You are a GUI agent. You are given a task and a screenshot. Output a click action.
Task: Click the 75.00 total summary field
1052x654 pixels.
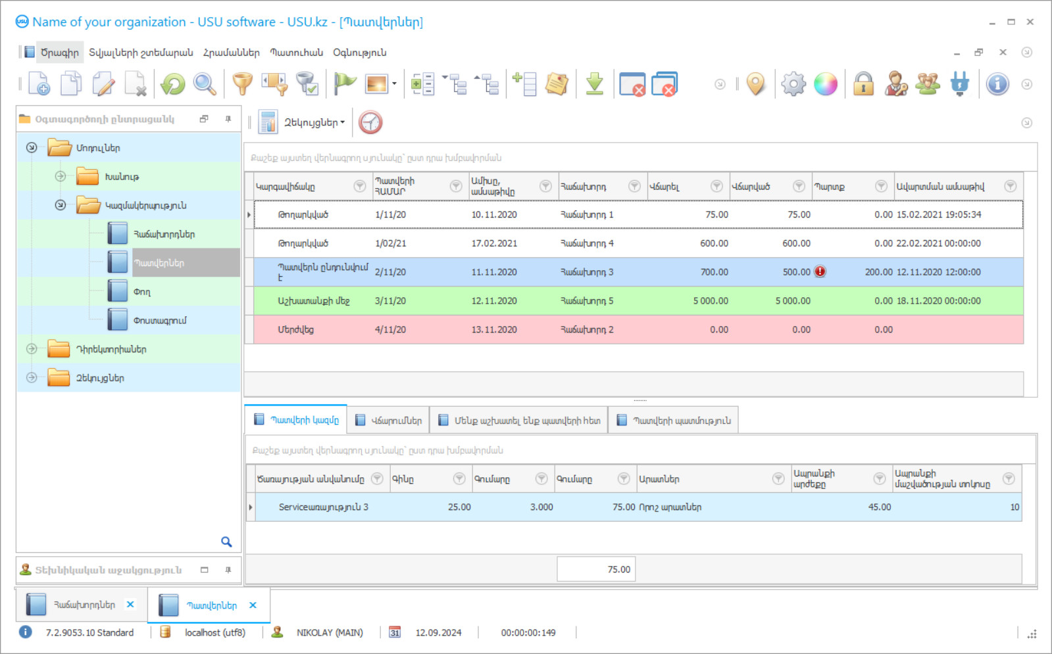[596, 569]
